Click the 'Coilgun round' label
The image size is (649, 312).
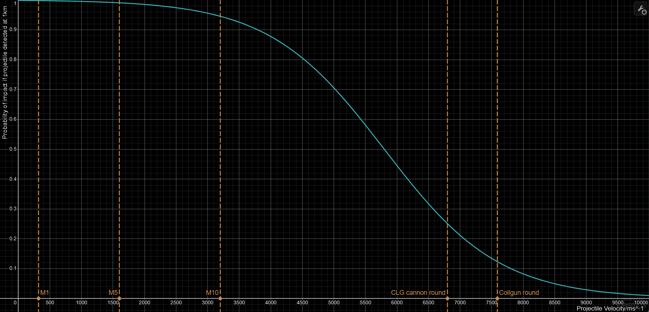[519, 293]
